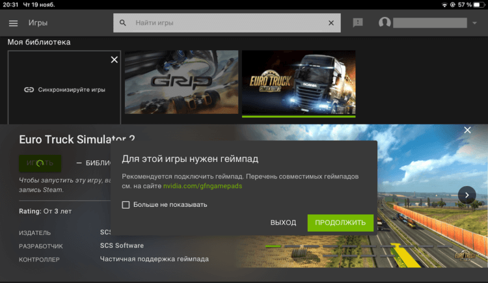Select the GRIP game thumbnail
The width and height of the screenshot is (488, 283).
[182, 82]
